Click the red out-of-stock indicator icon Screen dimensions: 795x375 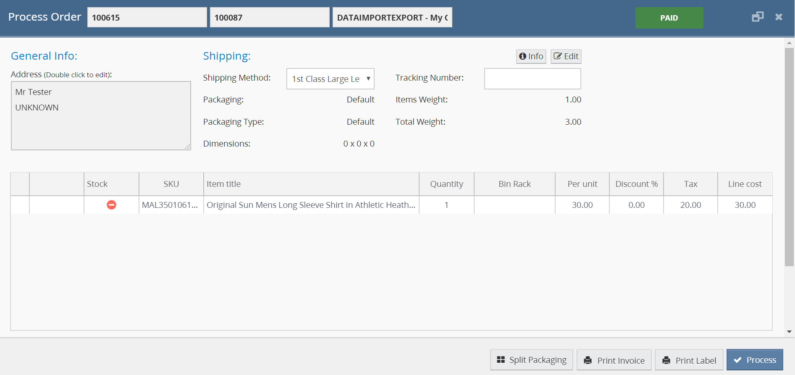pos(111,205)
